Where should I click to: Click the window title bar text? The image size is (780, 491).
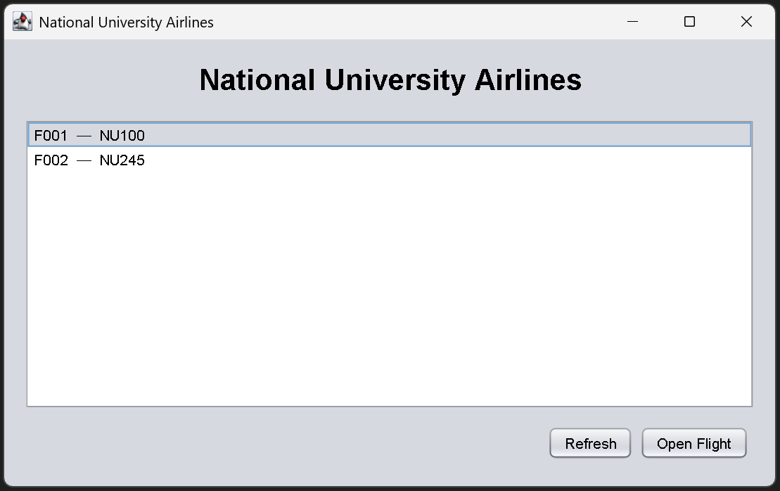(x=127, y=22)
